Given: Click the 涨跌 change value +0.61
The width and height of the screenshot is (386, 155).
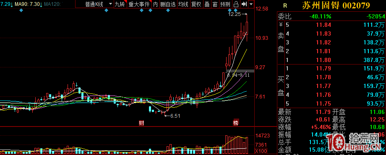Looking at the screenshot, I should point(323,120).
